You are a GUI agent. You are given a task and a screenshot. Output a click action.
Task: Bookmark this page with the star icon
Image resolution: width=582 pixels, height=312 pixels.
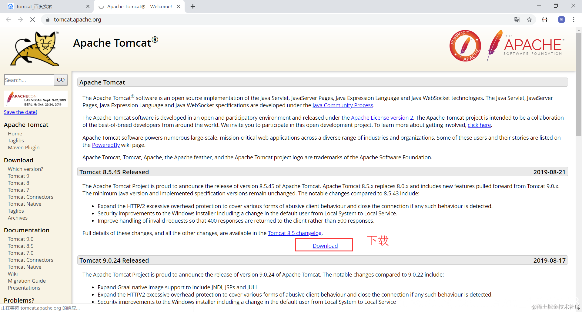pyautogui.click(x=529, y=20)
